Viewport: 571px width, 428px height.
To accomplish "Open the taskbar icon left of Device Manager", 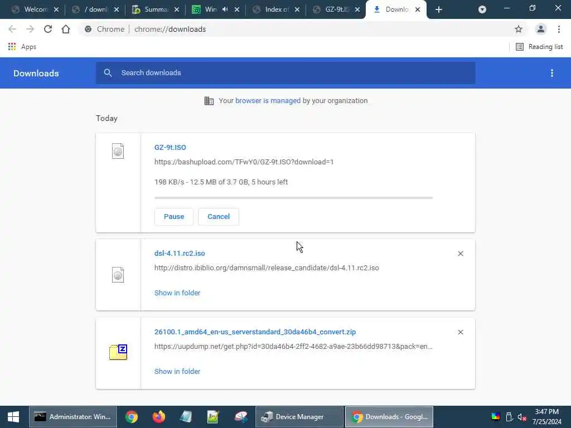I will 241,417.
